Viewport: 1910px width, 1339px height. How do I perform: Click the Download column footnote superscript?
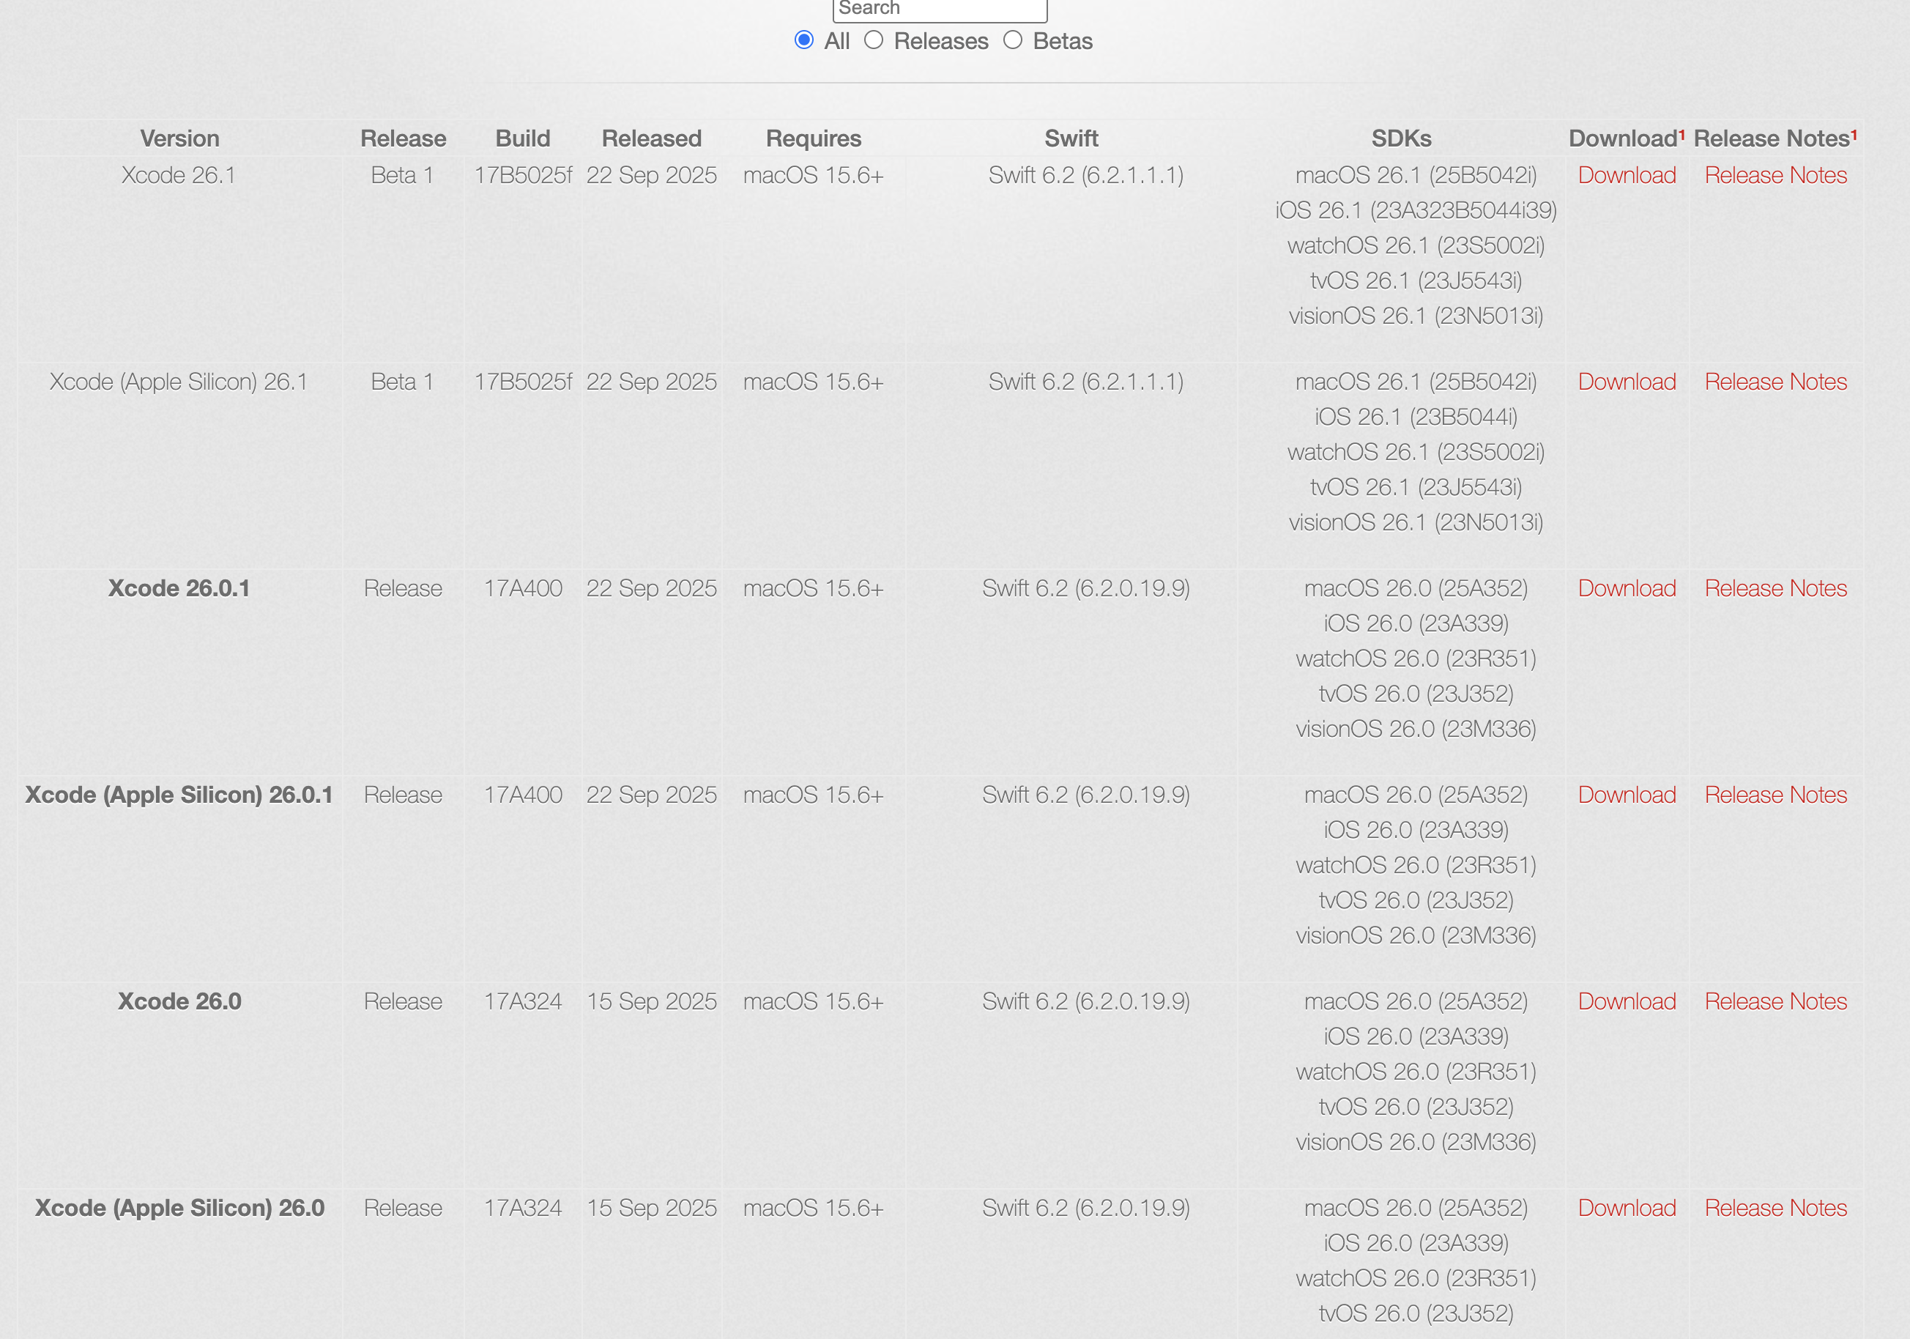(1682, 133)
